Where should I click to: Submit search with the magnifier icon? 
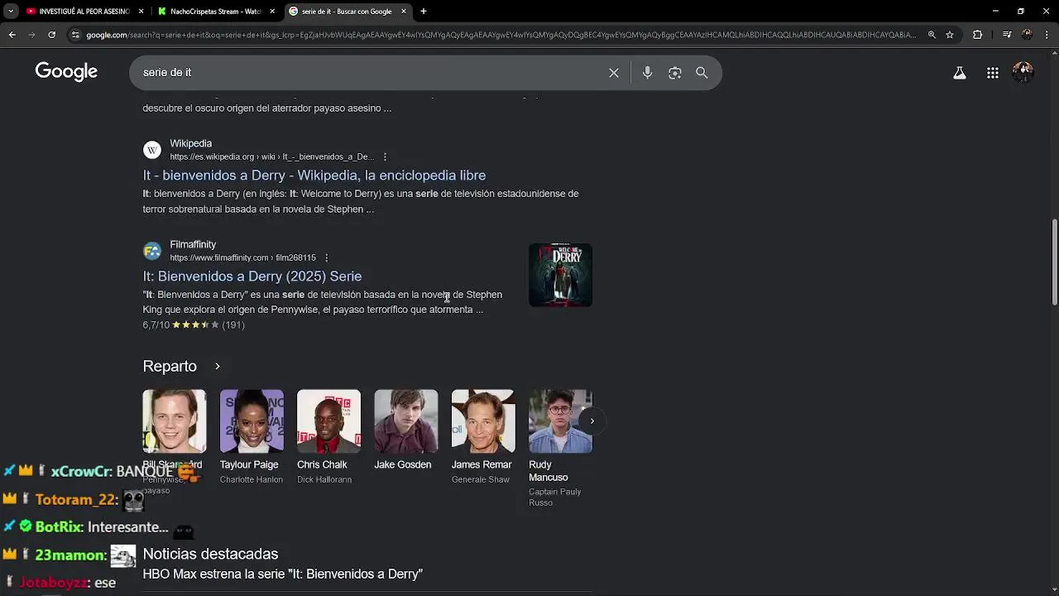pyautogui.click(x=702, y=73)
